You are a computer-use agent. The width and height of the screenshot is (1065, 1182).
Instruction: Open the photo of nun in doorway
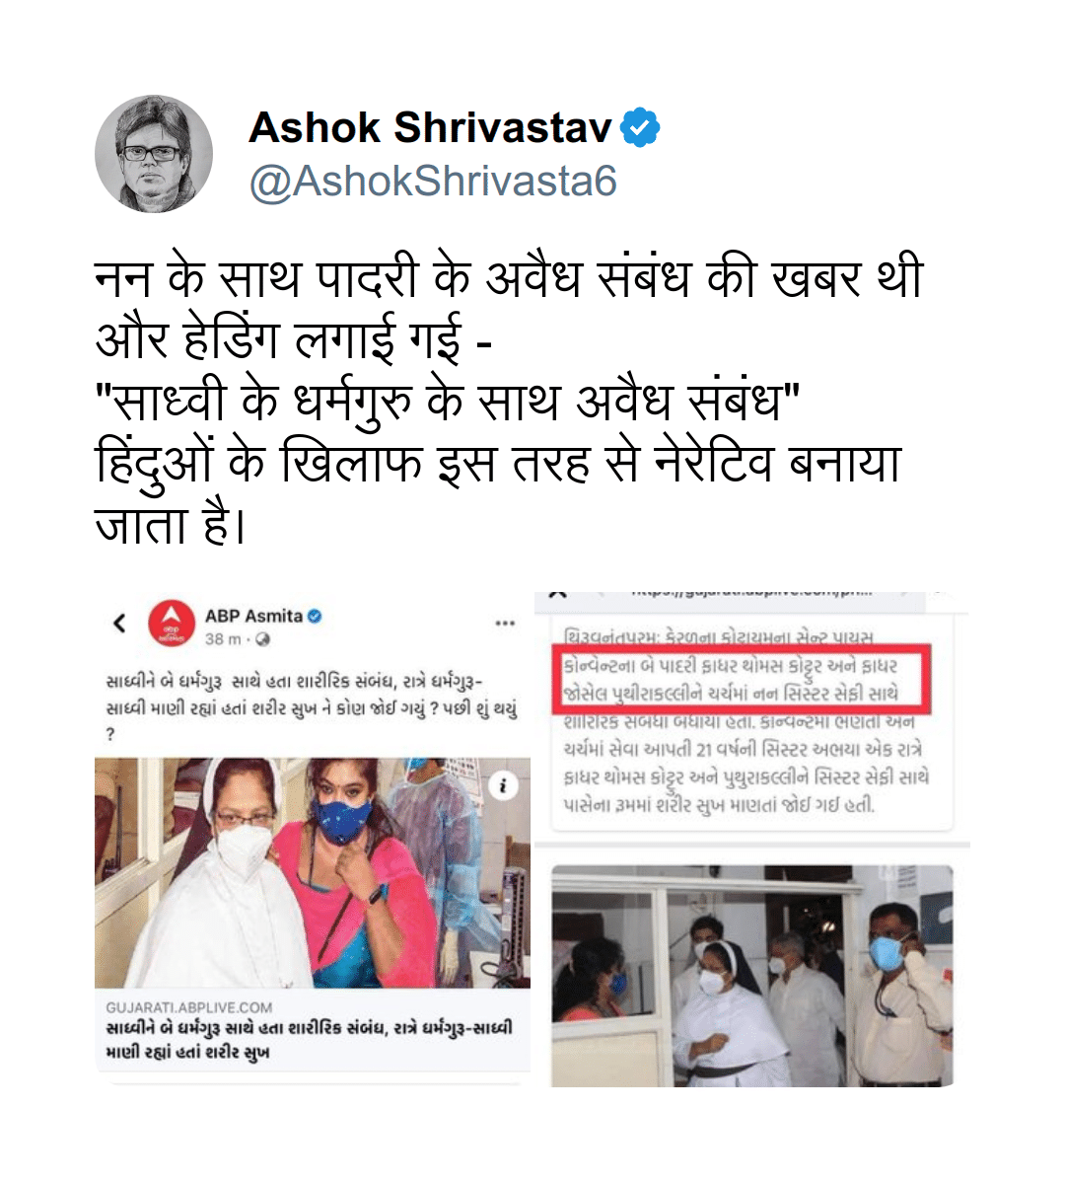click(x=751, y=976)
